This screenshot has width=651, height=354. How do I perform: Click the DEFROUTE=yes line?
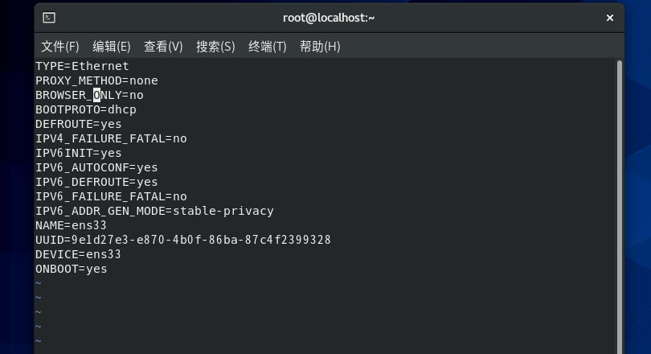pos(79,124)
